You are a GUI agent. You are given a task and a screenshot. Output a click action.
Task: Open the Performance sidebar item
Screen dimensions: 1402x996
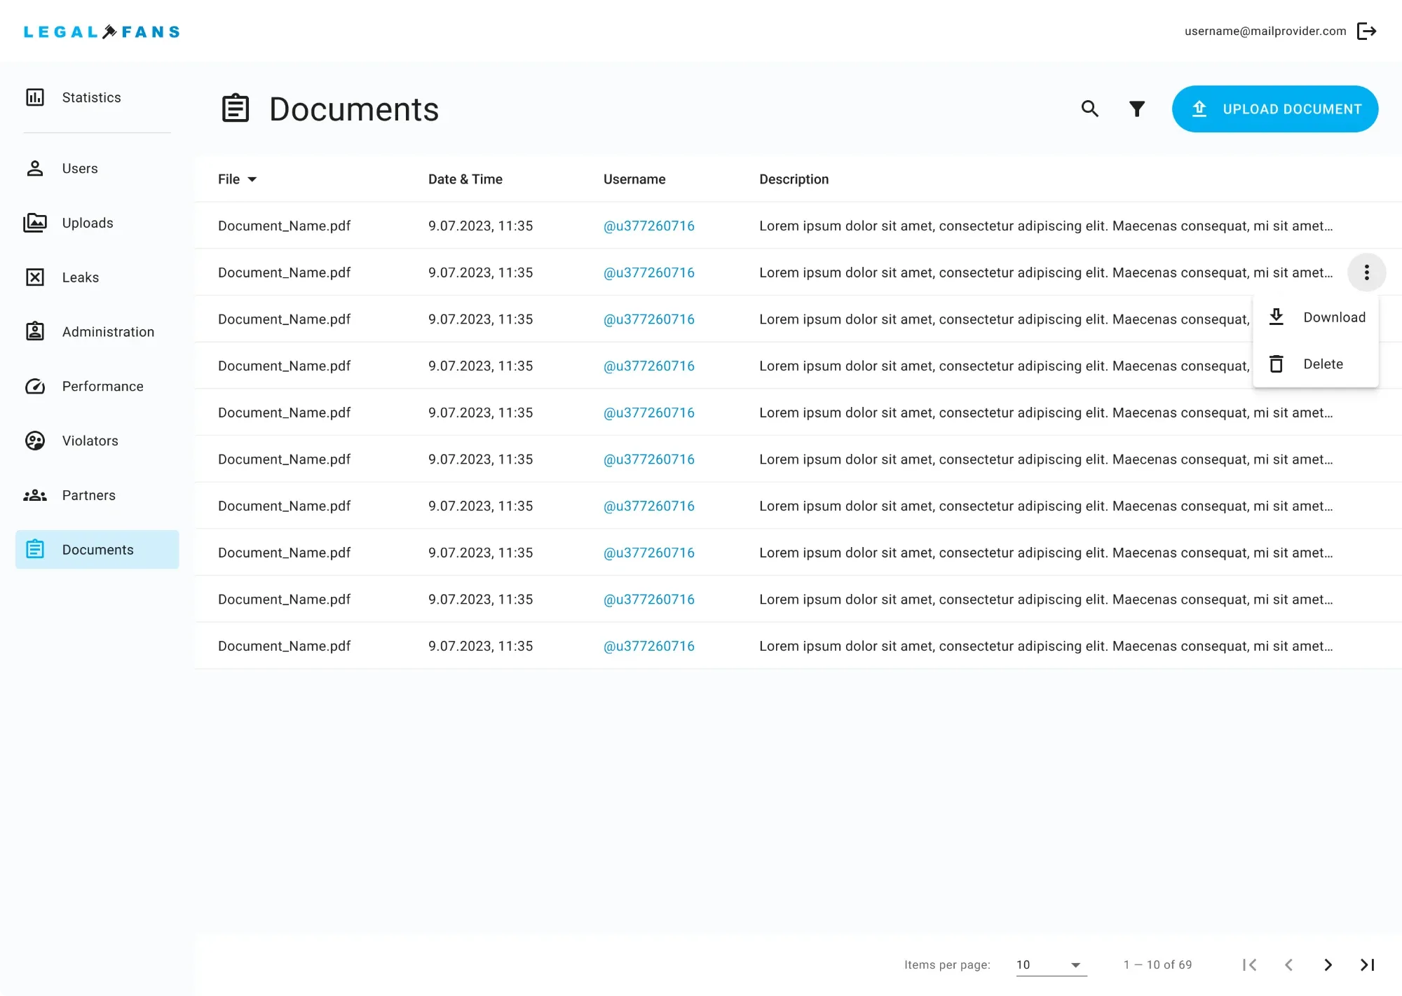point(97,386)
